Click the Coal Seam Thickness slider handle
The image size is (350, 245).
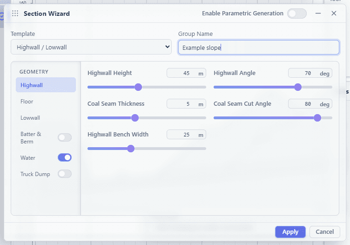tap(135, 118)
